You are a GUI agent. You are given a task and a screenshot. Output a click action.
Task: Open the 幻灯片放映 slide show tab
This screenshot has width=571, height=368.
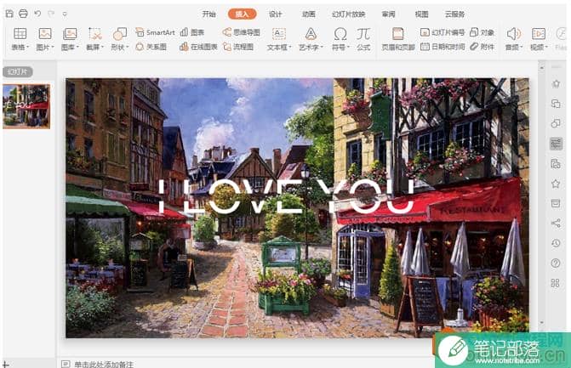[349, 14]
